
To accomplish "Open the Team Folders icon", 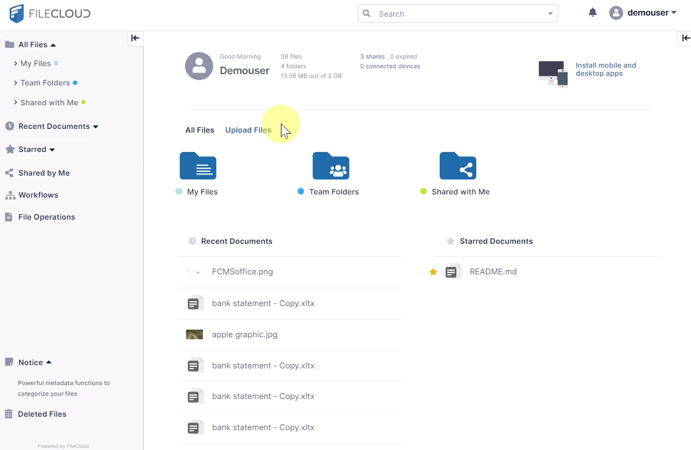I will [330, 166].
